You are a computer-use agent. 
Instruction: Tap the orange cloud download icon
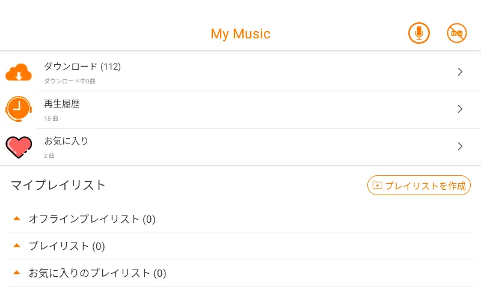(19, 72)
